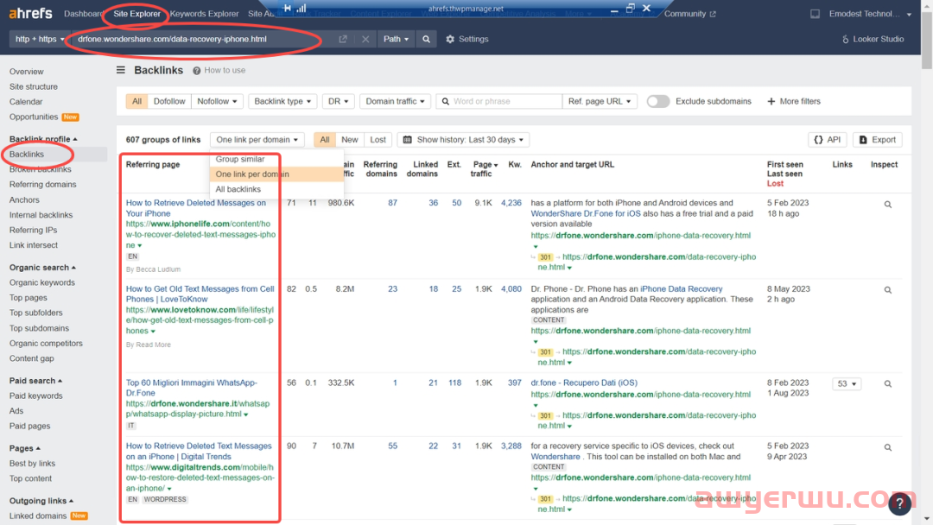Open the Domain traffic filter dropdown
The width and height of the screenshot is (933, 525).
[395, 101]
